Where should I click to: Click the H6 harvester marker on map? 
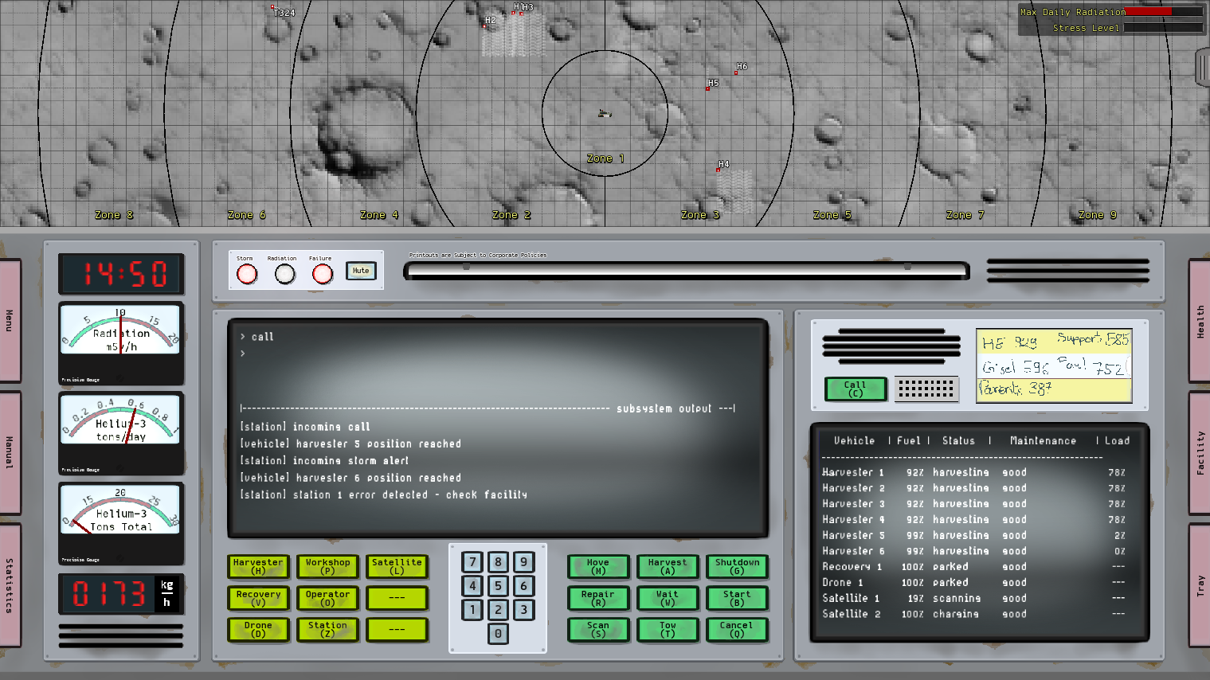tap(736, 72)
